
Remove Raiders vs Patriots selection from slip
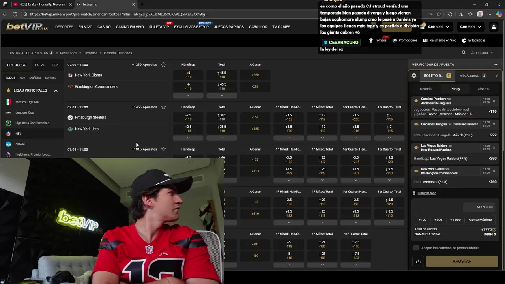coord(494,148)
